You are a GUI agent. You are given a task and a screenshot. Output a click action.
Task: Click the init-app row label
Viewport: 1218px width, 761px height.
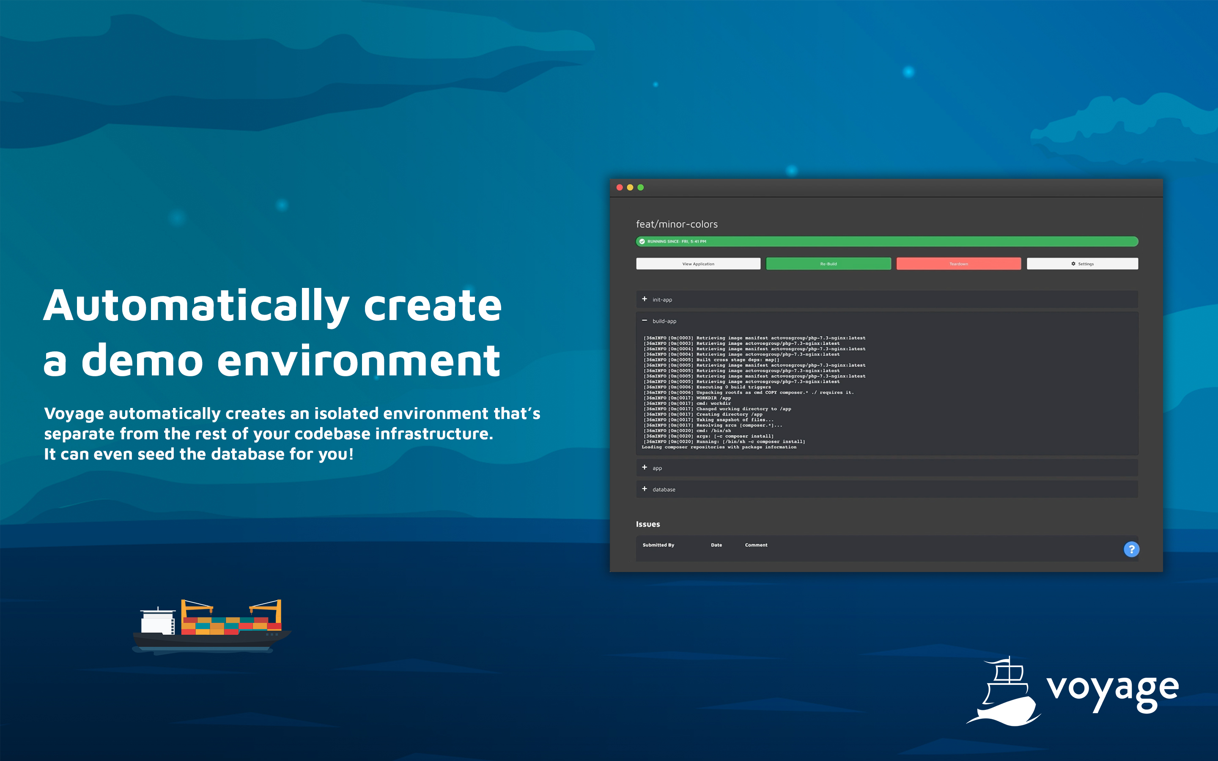point(662,300)
